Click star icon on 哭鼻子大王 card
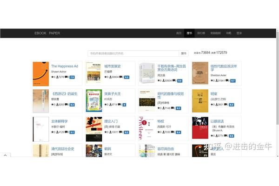Screen dimensions: 279x186 tap(106, 105)
